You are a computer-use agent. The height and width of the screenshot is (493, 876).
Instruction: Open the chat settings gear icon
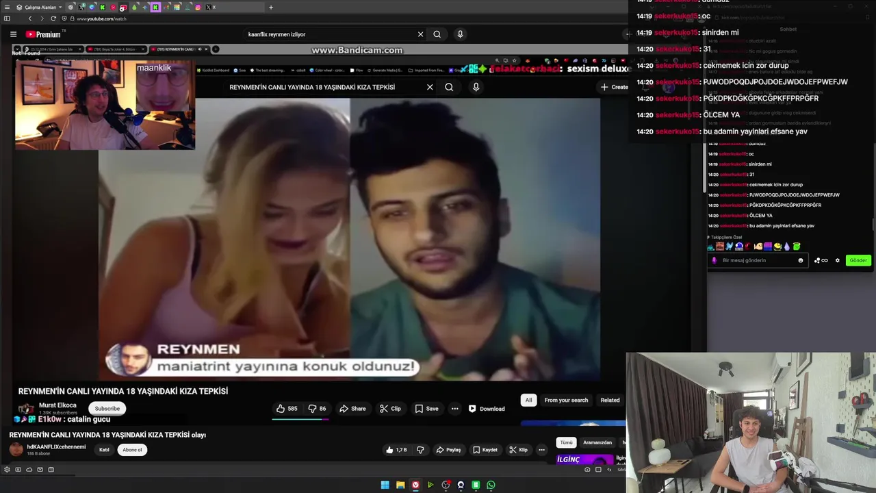click(837, 260)
